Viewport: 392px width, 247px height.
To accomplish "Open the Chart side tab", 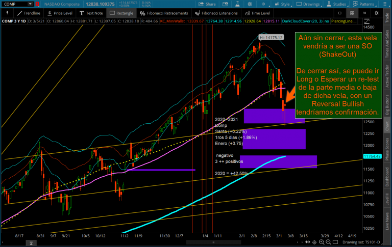I will (x=387, y=126).
